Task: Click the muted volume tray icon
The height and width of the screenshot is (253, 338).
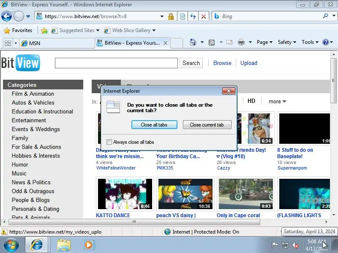Action: (295, 245)
